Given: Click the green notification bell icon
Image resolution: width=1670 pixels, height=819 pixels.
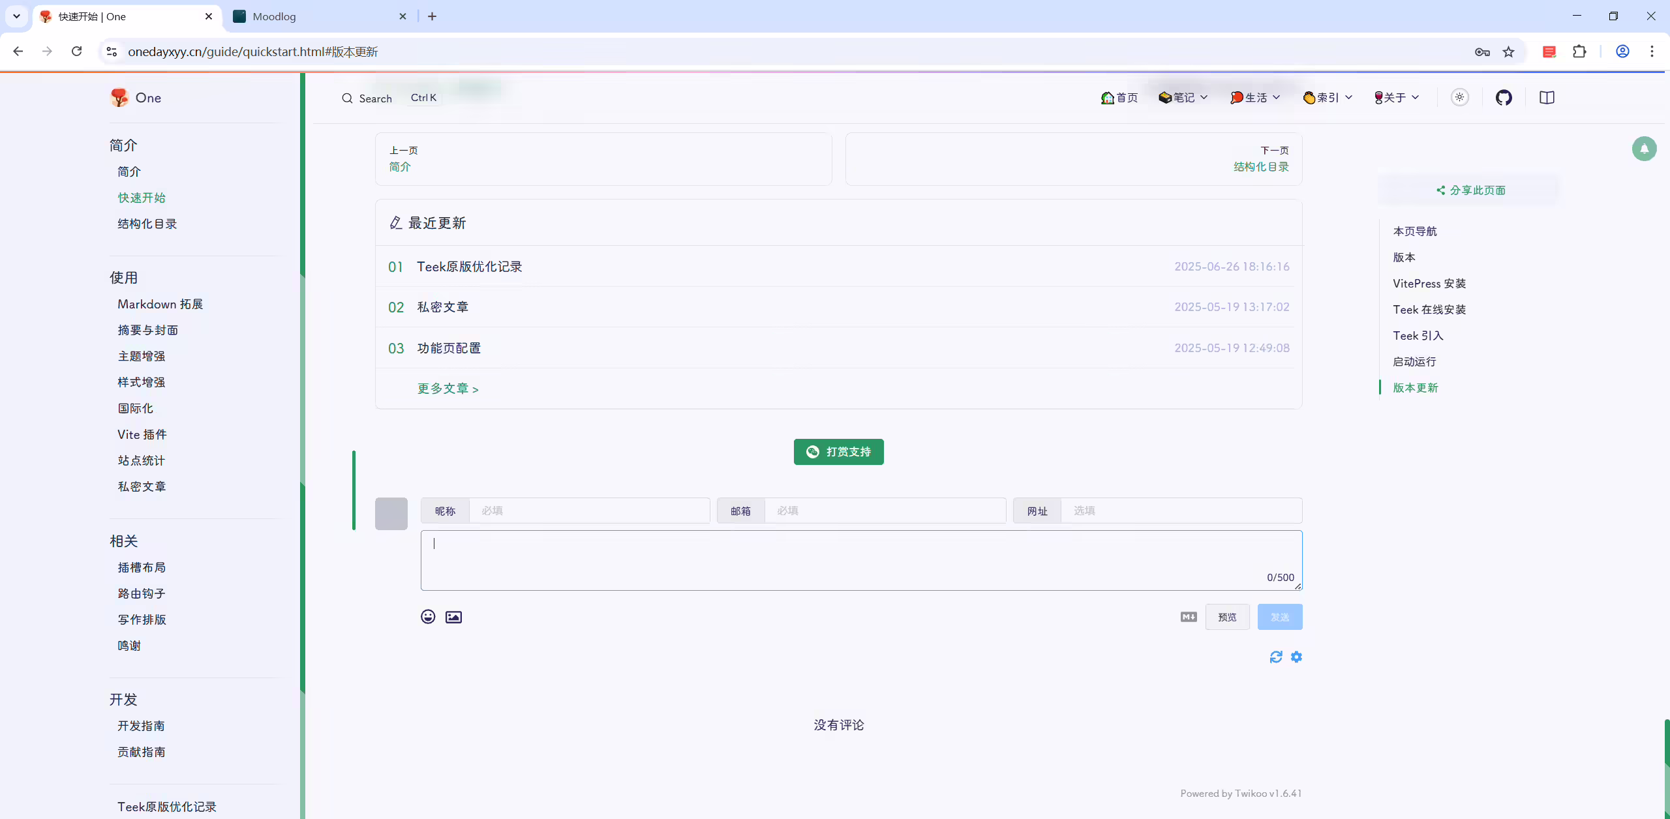Looking at the screenshot, I should [x=1644, y=149].
